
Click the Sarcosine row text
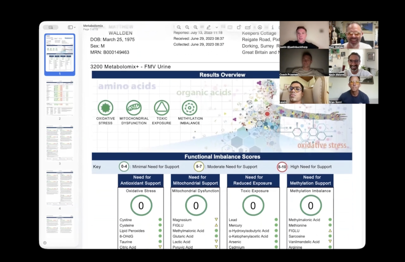coord(296,236)
